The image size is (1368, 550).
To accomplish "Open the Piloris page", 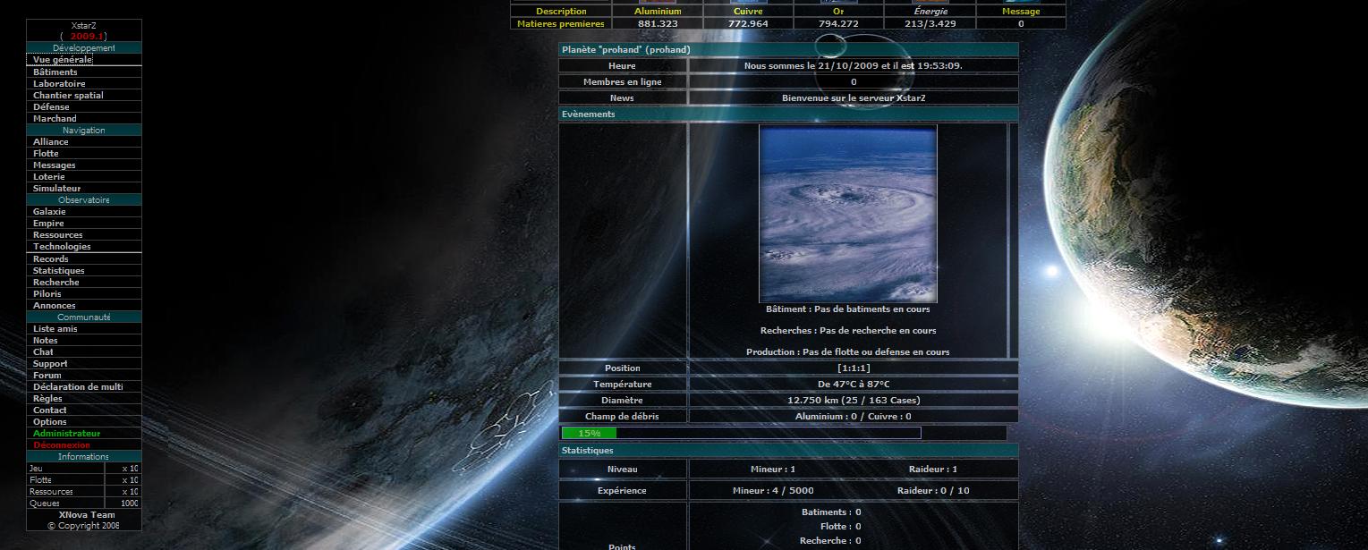I will [x=47, y=294].
